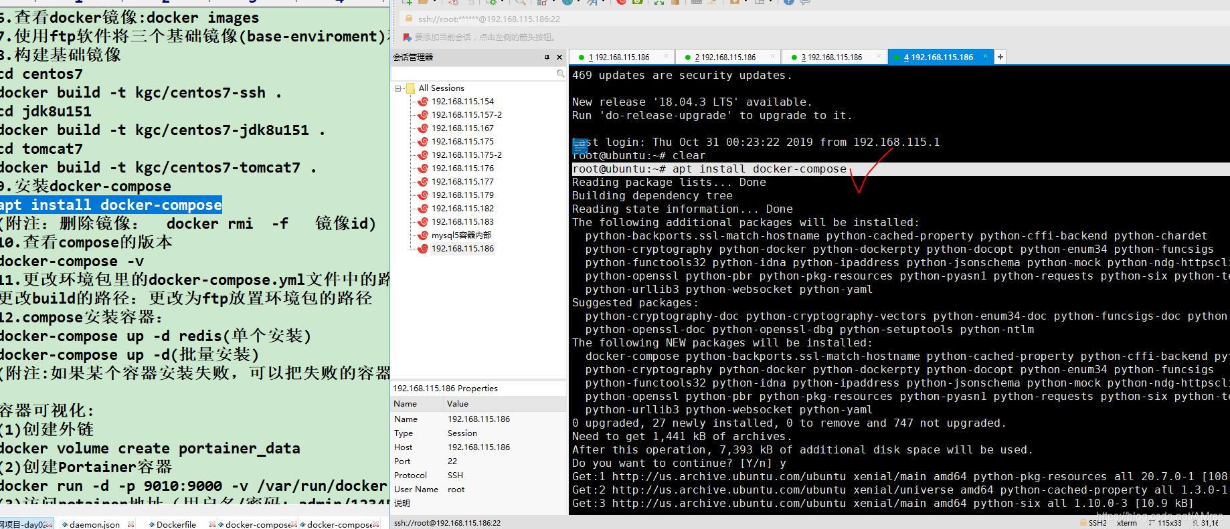Open session 192.168.115.176
The height and width of the screenshot is (529, 1230).
coord(462,169)
